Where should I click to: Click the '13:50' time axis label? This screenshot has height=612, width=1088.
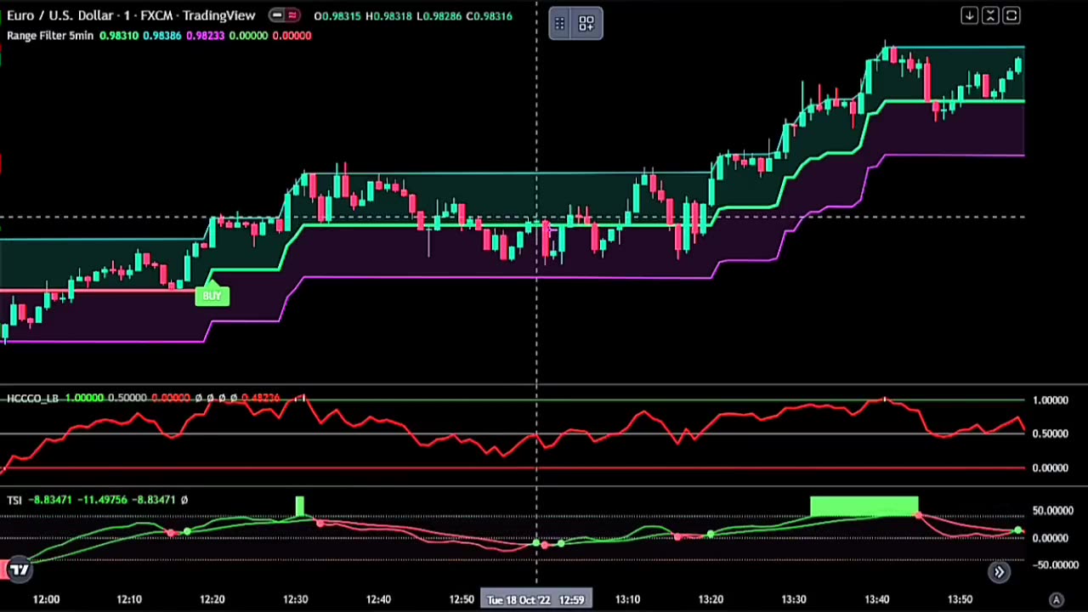pos(960,599)
